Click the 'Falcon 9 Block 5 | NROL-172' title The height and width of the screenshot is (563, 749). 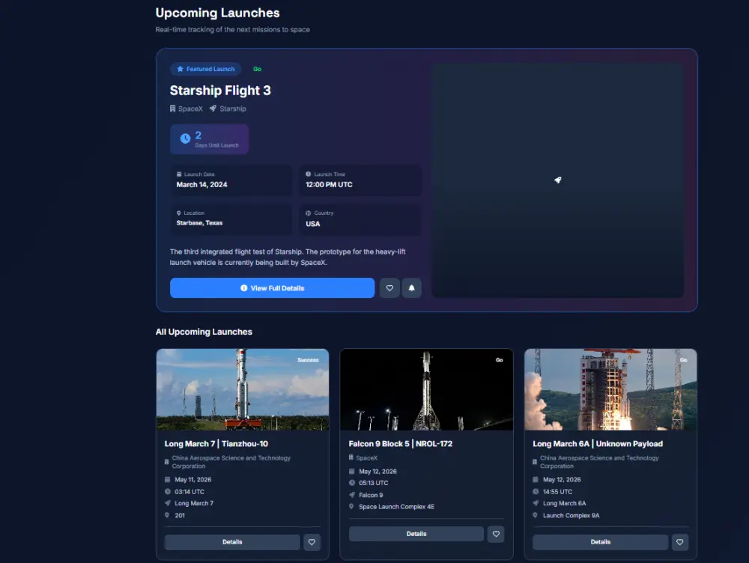[400, 444]
